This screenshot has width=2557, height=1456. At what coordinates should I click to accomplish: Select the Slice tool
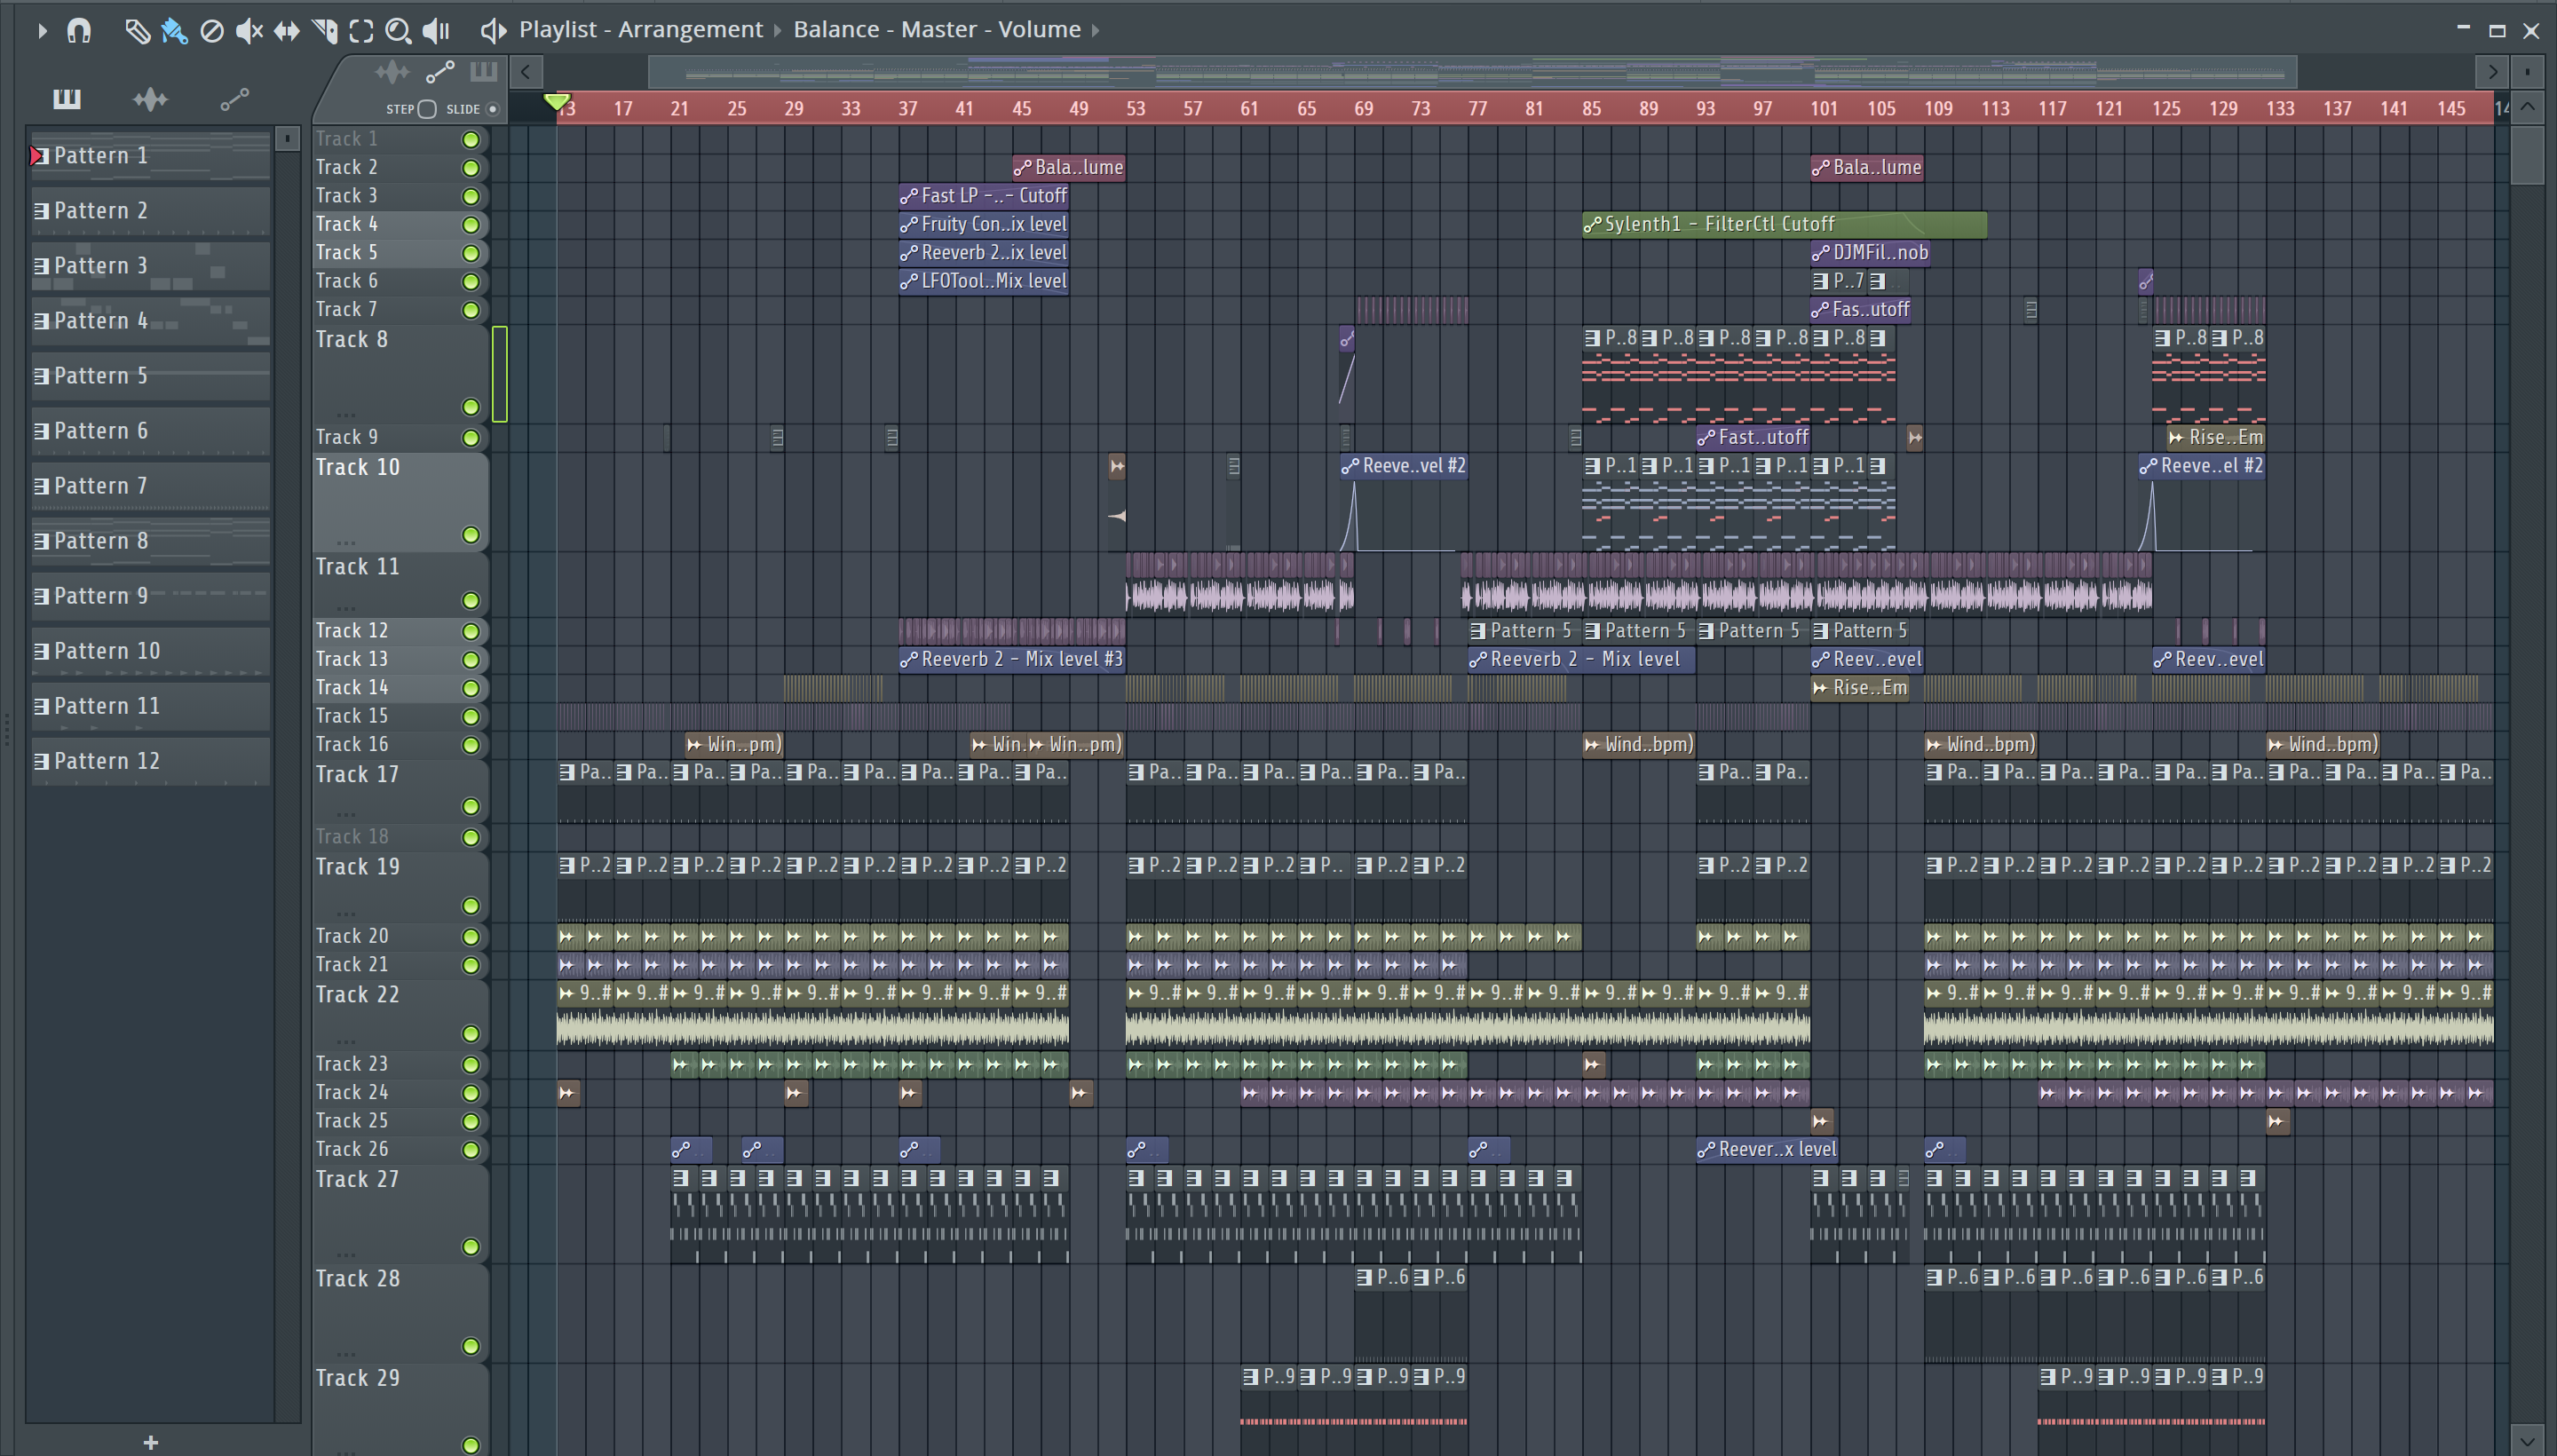(325, 31)
